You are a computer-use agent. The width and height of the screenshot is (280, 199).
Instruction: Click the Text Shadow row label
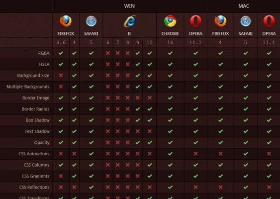coord(37,131)
